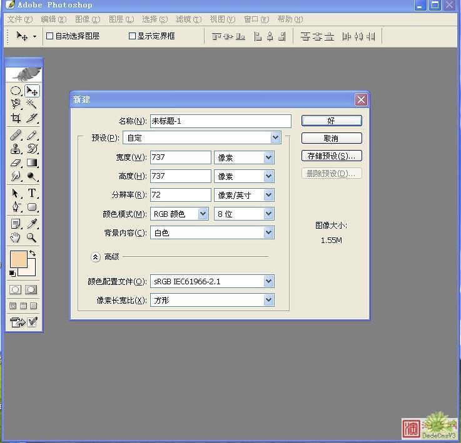
Task: Select the Gradient tool
Action: click(x=32, y=162)
